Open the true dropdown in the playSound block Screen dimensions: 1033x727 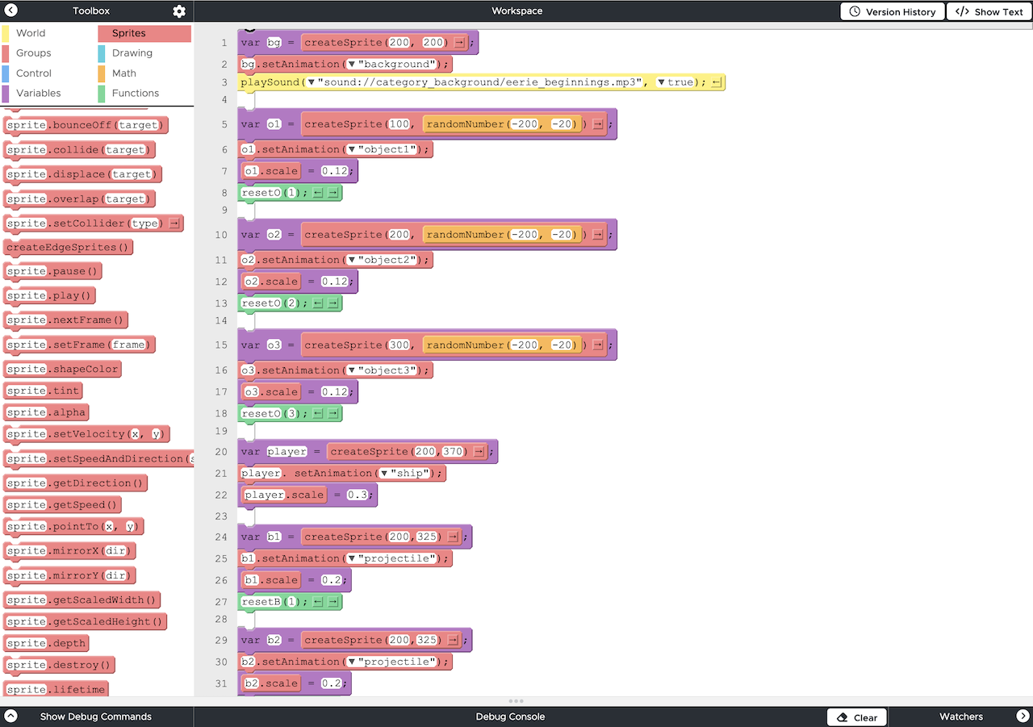[x=662, y=82]
